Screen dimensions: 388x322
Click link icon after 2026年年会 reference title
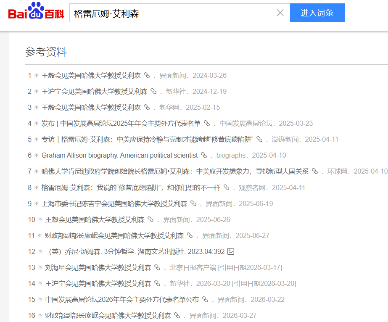pyautogui.click(x=205, y=299)
